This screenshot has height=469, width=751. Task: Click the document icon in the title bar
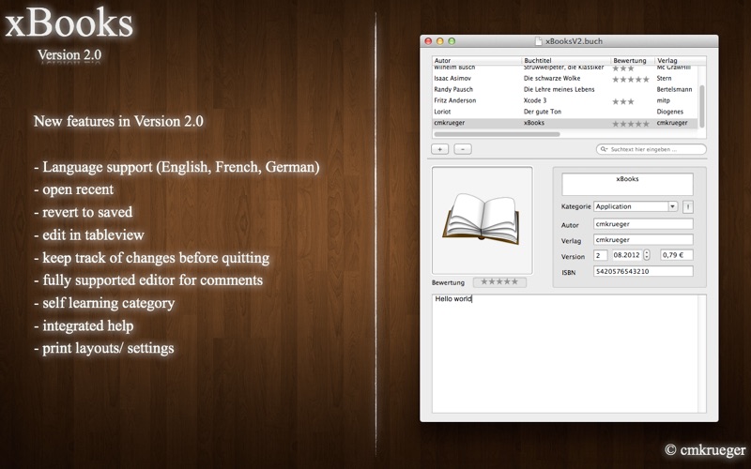tap(539, 41)
